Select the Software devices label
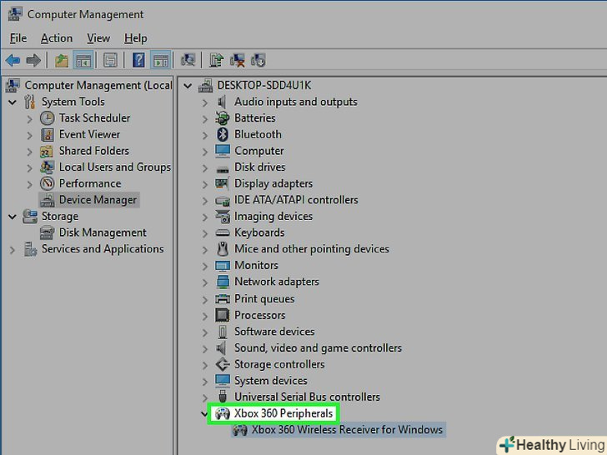607x455 pixels. pos(274,332)
